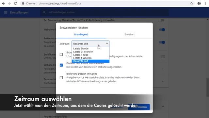Select 'Letzte 24 Stunden' option
Image resolution: width=209 pixels, height=118 pixels.
point(90,52)
